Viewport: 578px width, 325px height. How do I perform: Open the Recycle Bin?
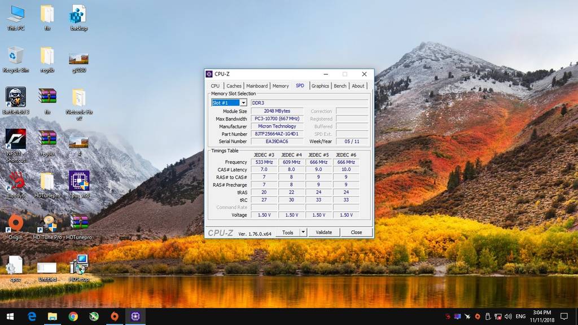[x=15, y=60]
